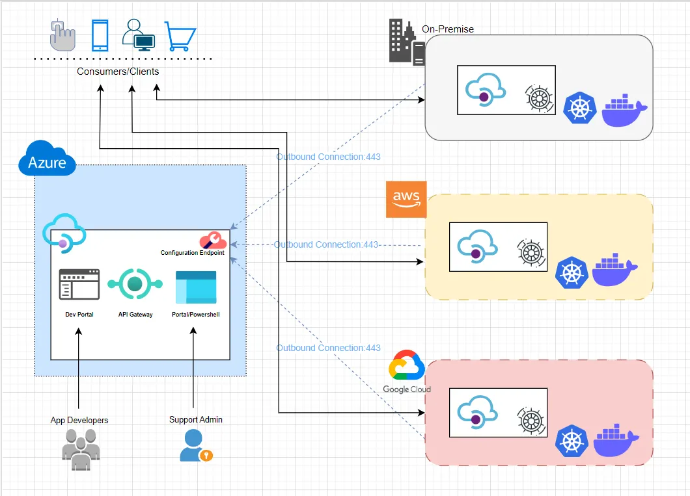Click the Dev Portal browser icon
Screen dimensions: 690x496
pos(79,285)
